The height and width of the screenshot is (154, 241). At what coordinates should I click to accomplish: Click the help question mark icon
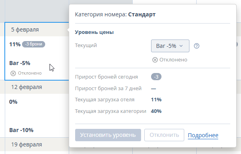[197, 46]
